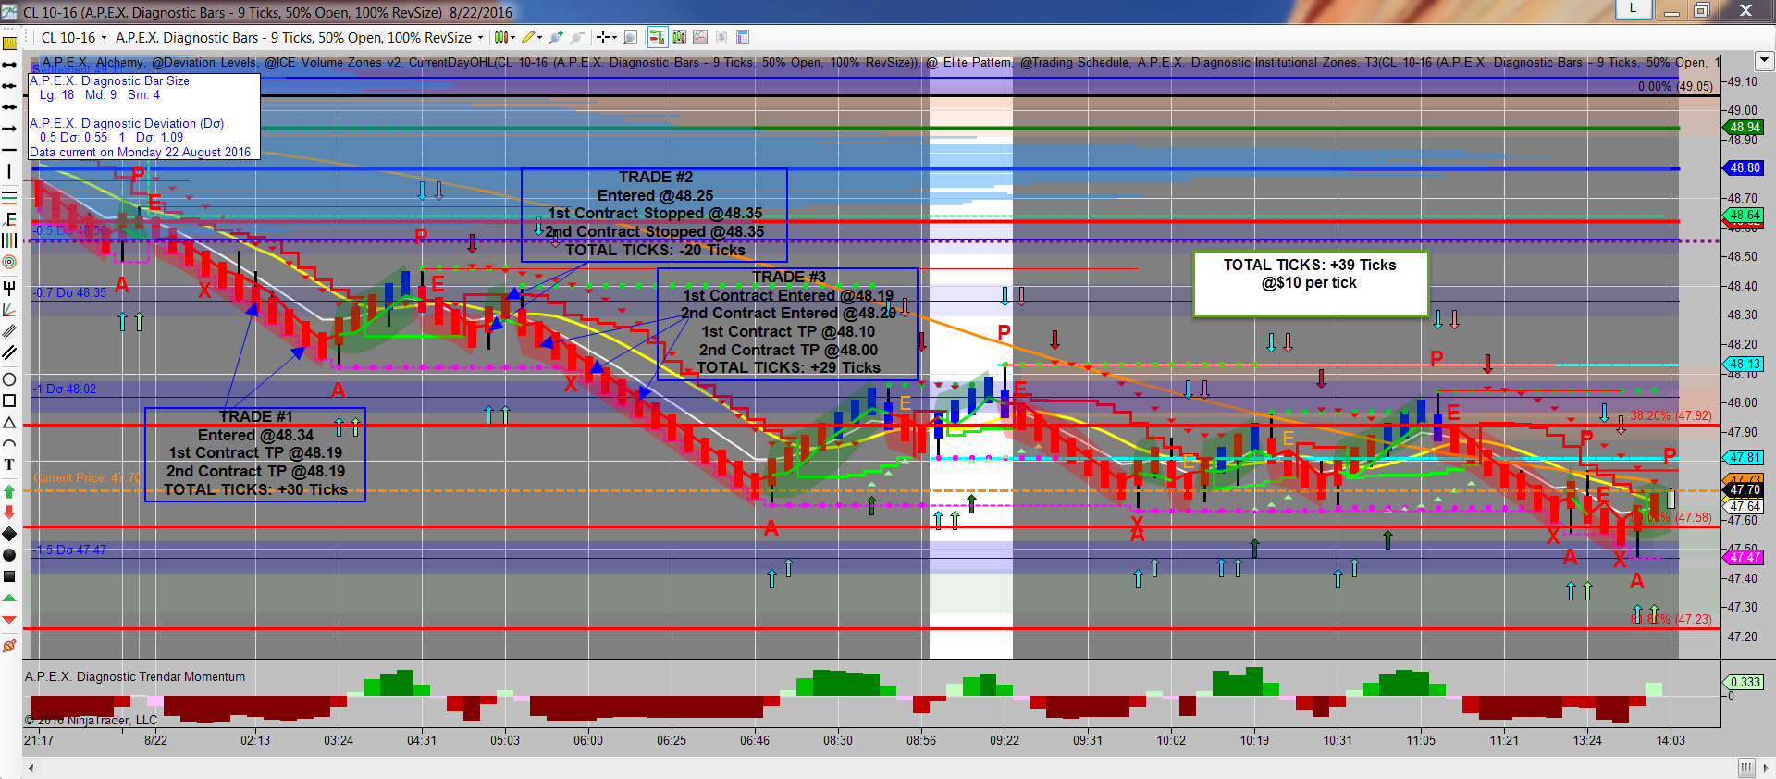Select the Fibonacci circle tool
Viewport: 1776px width, 779px height.
pyautogui.click(x=9, y=262)
